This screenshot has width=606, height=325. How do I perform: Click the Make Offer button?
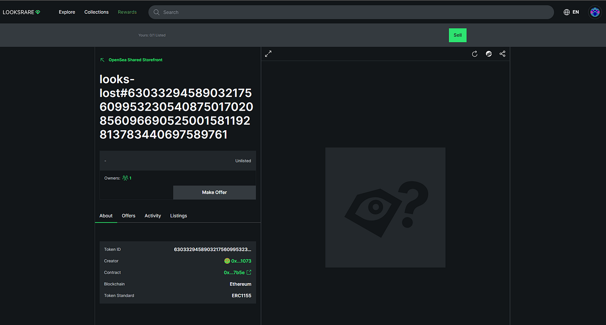coord(215,192)
